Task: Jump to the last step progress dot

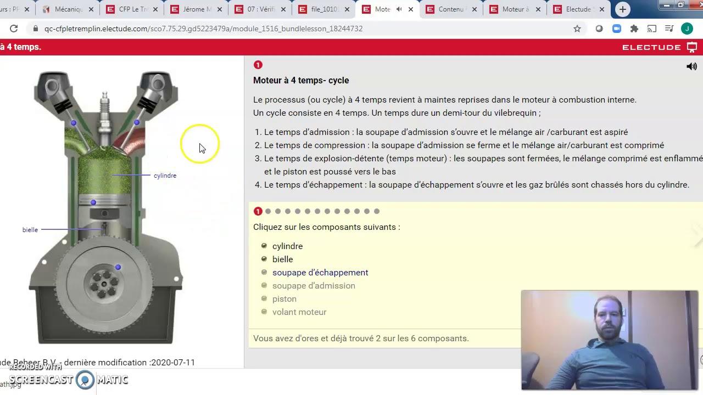Action: coord(376,211)
